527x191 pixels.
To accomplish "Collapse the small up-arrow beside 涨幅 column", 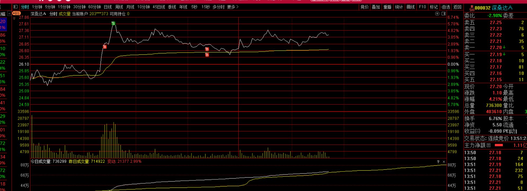I will 10,13.
